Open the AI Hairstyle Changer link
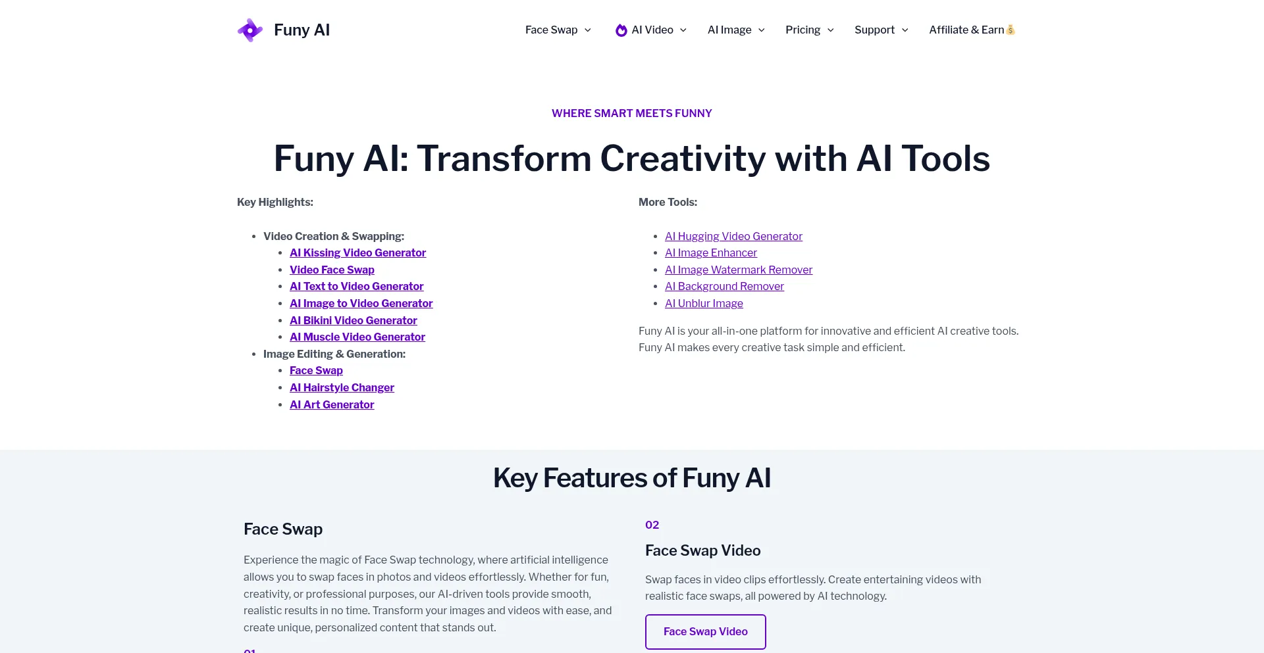The width and height of the screenshot is (1264, 653). click(x=342, y=387)
